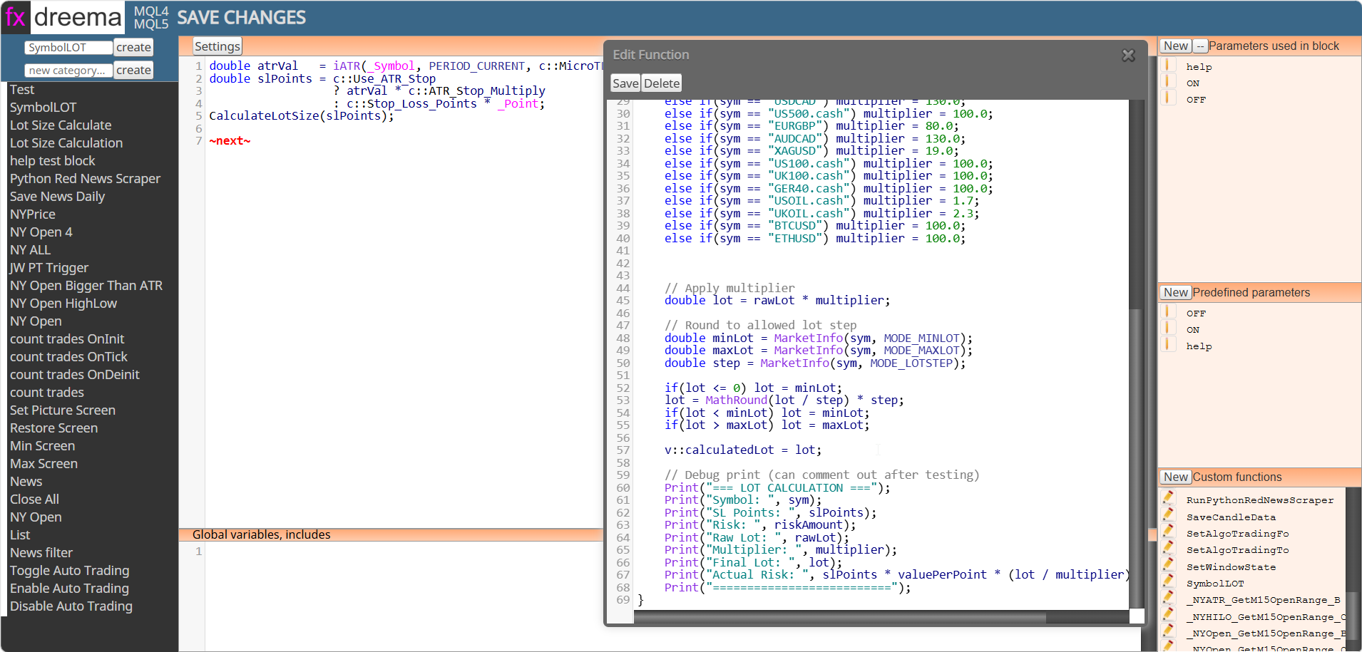Open the Settings button above code
The image size is (1362, 652).
(x=217, y=46)
